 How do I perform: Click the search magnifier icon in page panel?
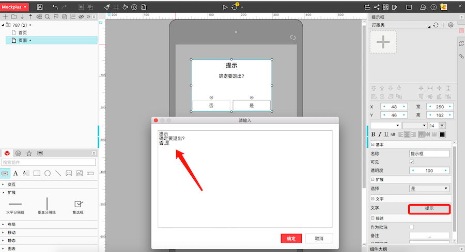click(x=48, y=16)
